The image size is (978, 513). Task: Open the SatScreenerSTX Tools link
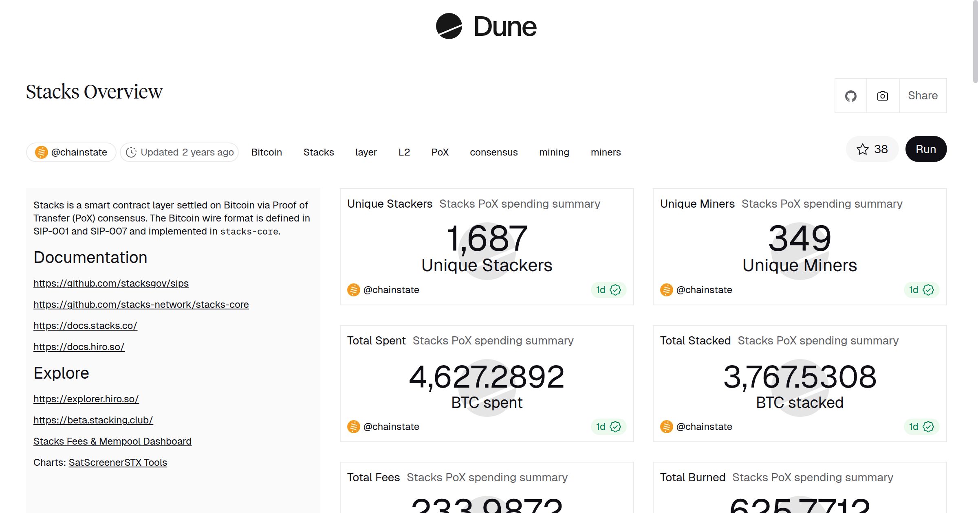pyautogui.click(x=118, y=463)
